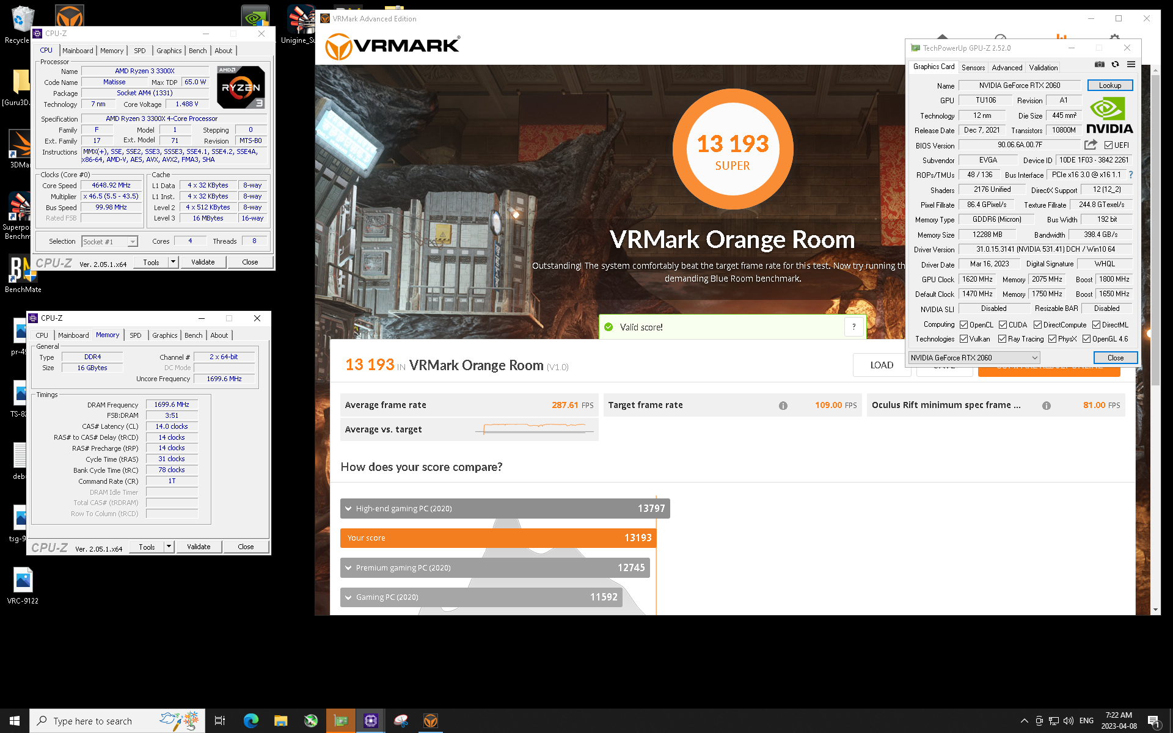Click the Bus Interface question mark icon
This screenshot has height=733, width=1173.
click(x=1130, y=175)
